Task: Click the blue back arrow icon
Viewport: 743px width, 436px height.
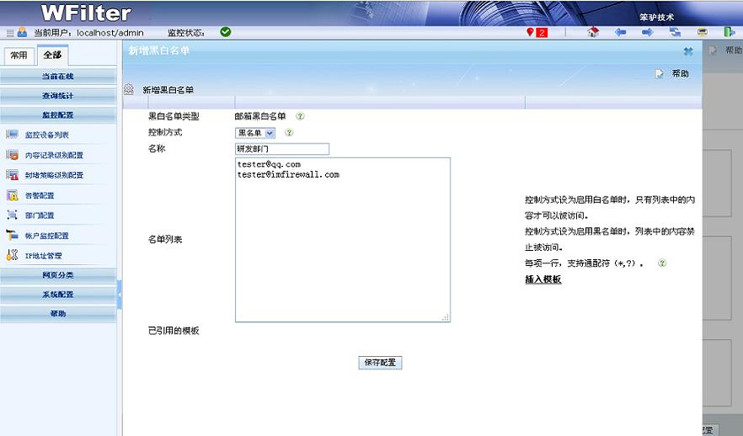Action: 620,33
